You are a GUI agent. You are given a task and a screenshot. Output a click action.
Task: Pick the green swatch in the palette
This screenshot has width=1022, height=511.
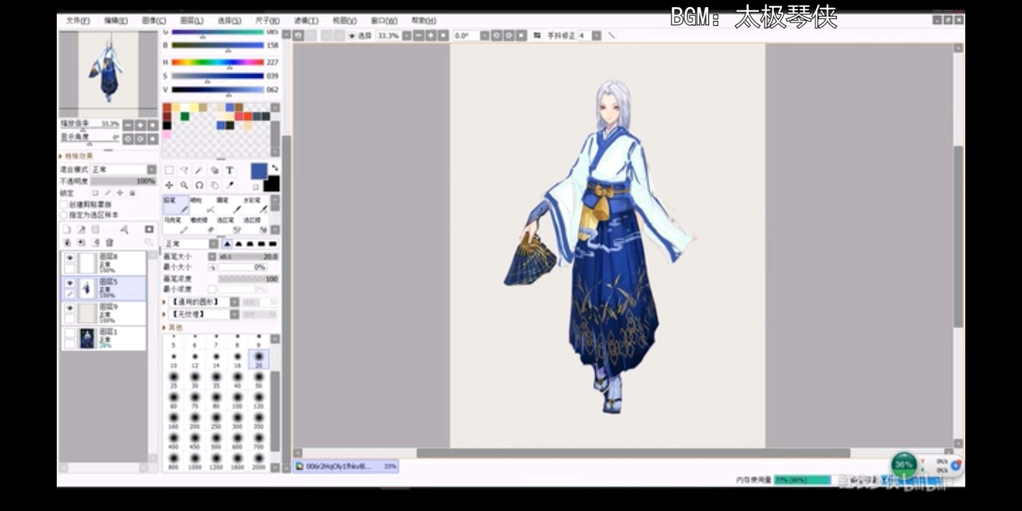185,117
